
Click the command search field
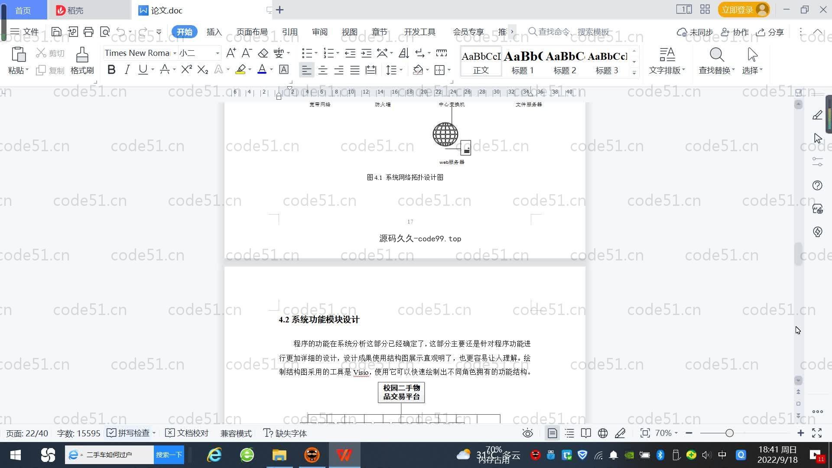(x=569, y=32)
